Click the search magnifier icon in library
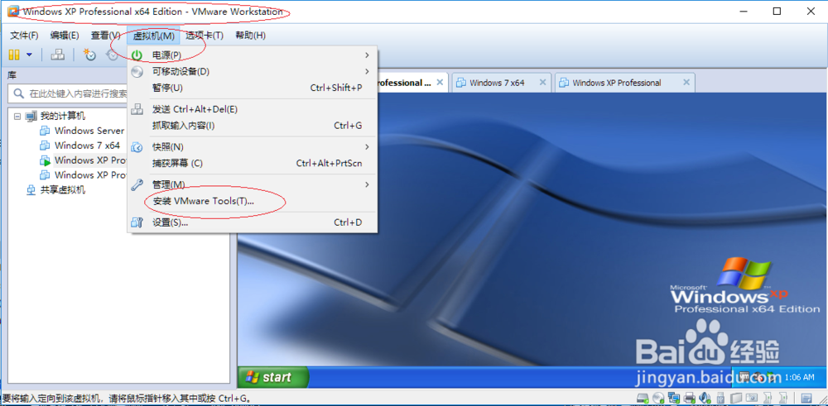Viewport: 828px width, 406px height. click(x=18, y=94)
